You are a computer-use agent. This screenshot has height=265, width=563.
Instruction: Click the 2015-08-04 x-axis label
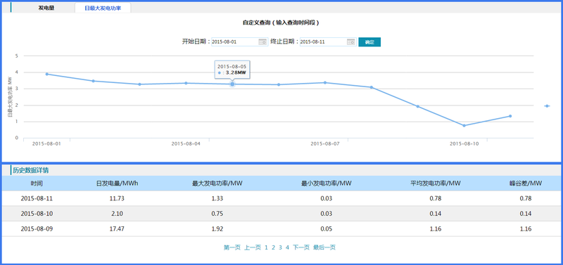click(186, 144)
